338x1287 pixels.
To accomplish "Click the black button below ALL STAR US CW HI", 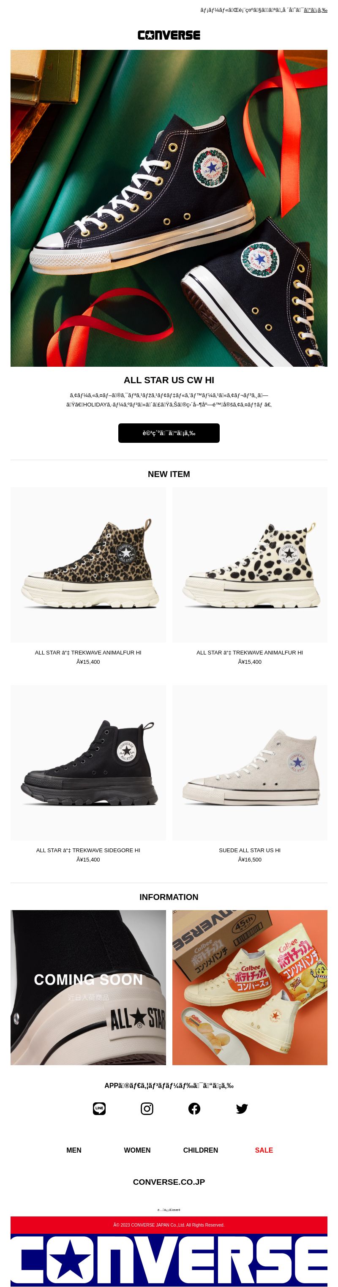I will (x=169, y=433).
